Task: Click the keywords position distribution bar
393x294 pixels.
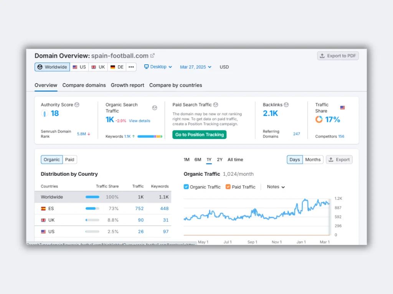Action: click(x=150, y=136)
